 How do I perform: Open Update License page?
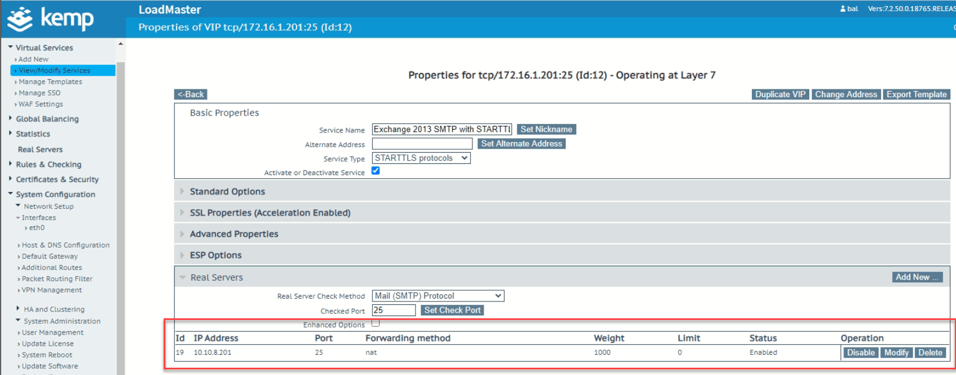(x=47, y=344)
